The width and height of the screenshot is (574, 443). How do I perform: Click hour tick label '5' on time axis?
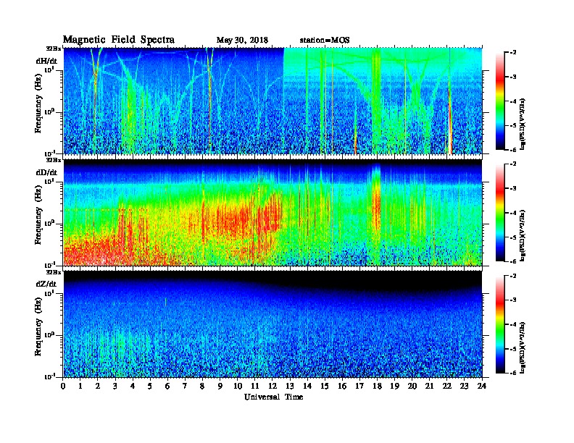[151, 386]
